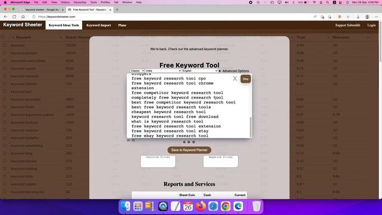Sort by Relevancy column header

tap(341, 37)
